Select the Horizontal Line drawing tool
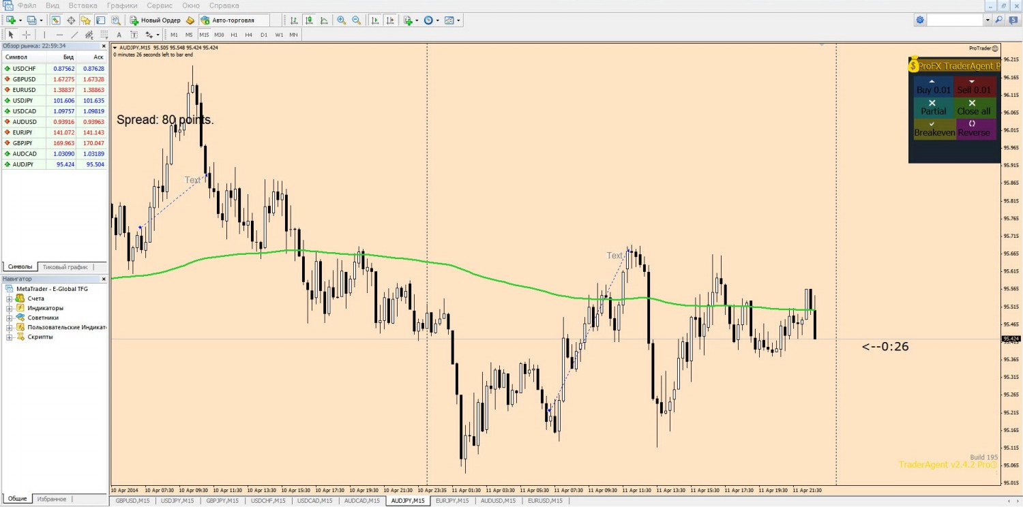 point(60,35)
